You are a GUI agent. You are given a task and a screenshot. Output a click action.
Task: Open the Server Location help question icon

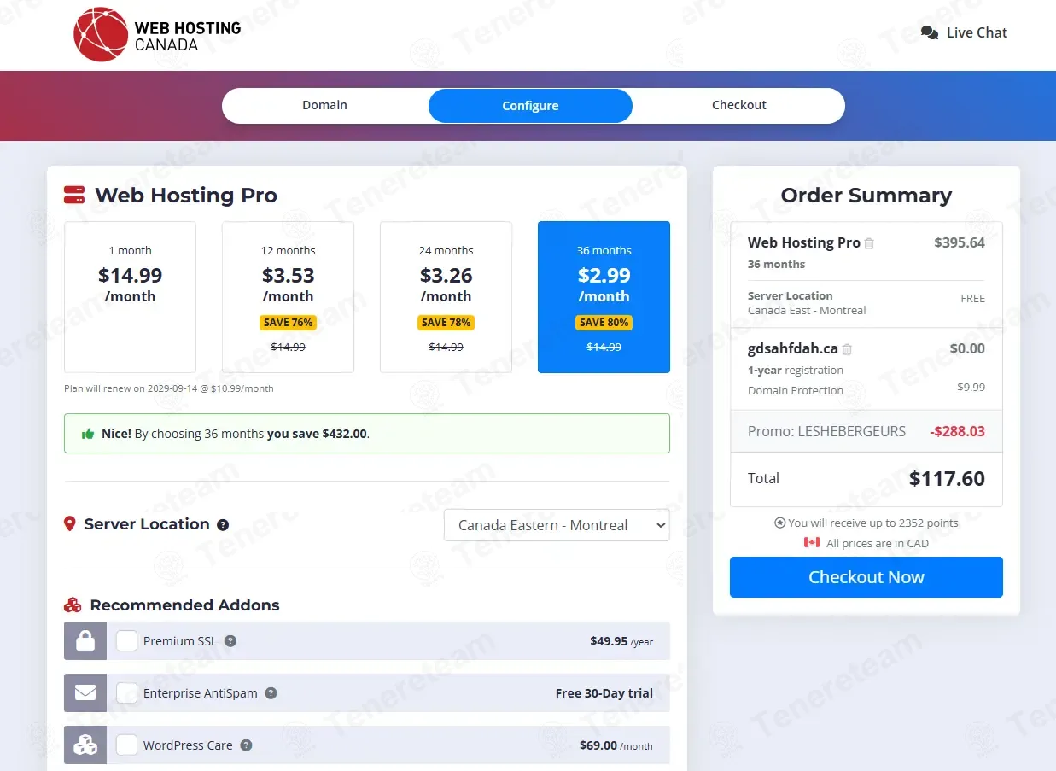pyautogui.click(x=223, y=525)
